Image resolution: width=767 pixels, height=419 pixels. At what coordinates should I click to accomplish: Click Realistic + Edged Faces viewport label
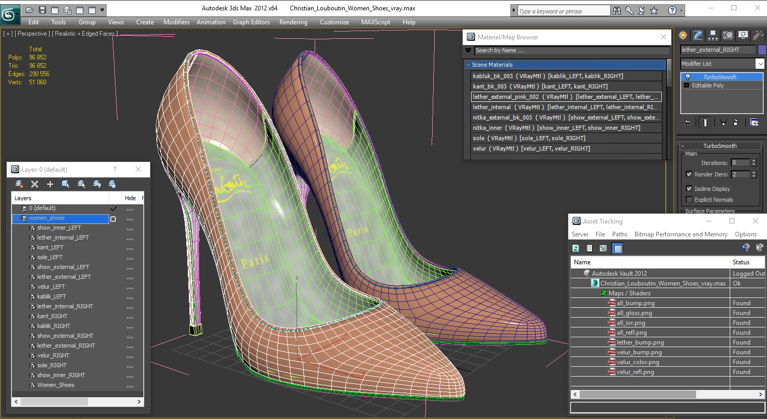84,34
